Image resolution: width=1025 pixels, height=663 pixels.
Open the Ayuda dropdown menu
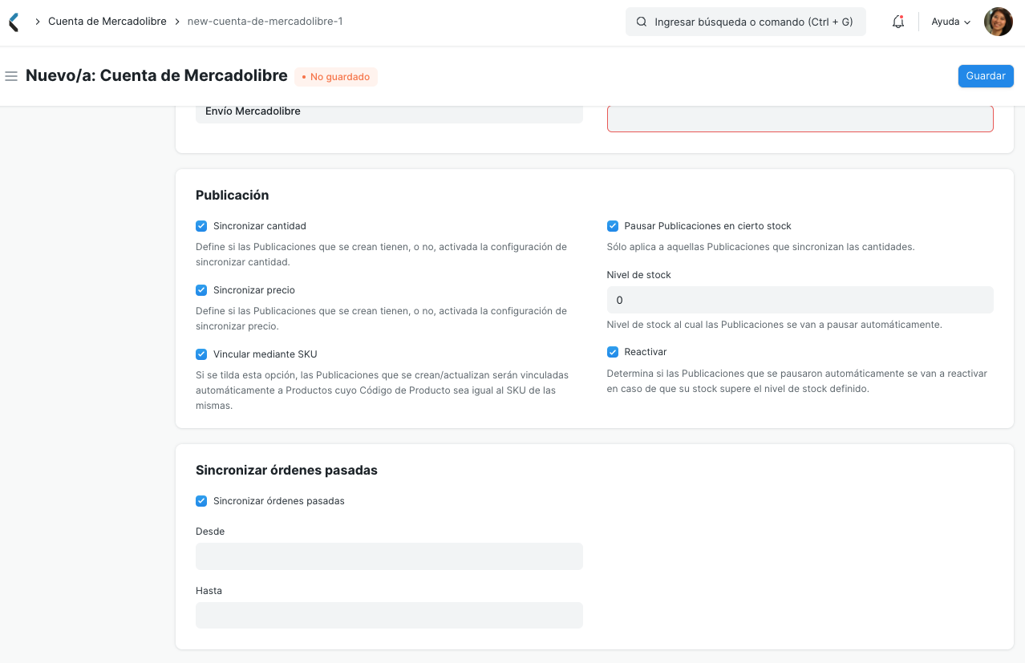950,22
